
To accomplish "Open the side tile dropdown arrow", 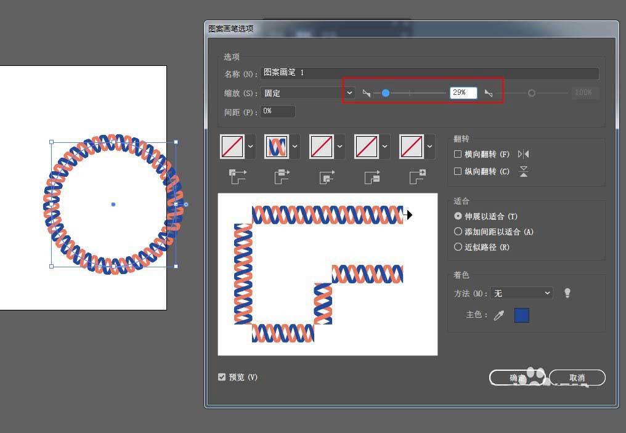I will pyautogui.click(x=295, y=147).
